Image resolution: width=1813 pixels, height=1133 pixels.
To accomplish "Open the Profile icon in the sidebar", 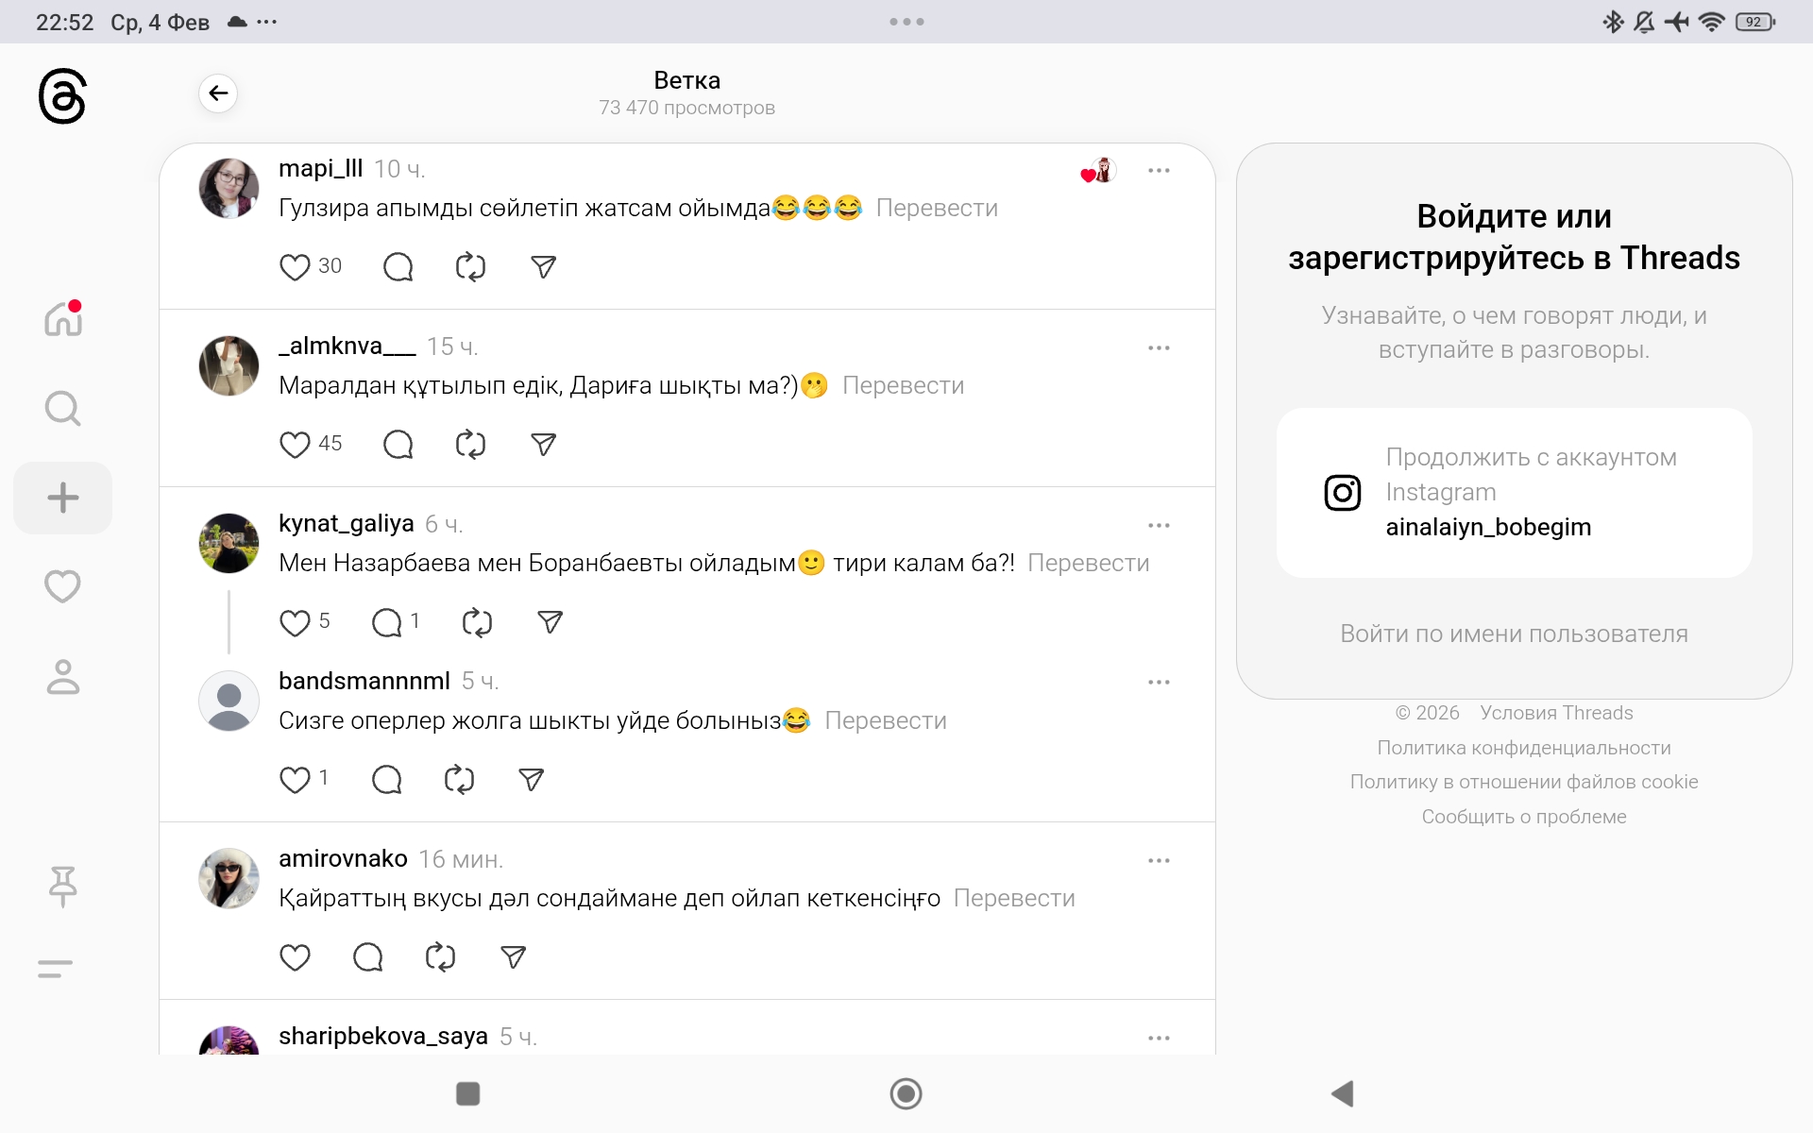I will click(62, 677).
